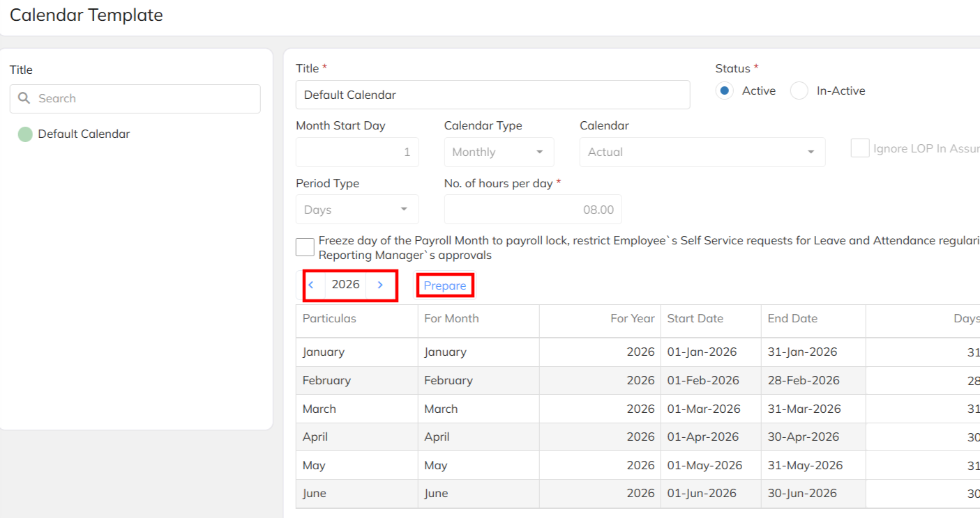Click the previous year arrow
This screenshot has height=518, width=980.
click(x=311, y=285)
